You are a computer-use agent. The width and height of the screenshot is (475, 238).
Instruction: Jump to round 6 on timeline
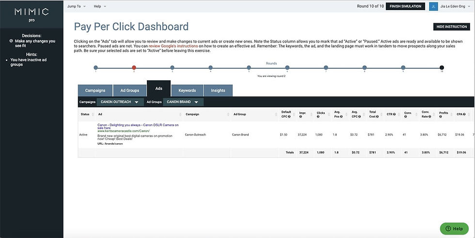coord(287,67)
